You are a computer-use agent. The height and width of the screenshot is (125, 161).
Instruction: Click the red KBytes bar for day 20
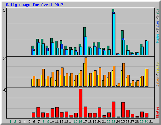point(99,112)
